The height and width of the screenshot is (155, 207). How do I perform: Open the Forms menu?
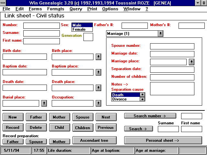coord(35,9)
